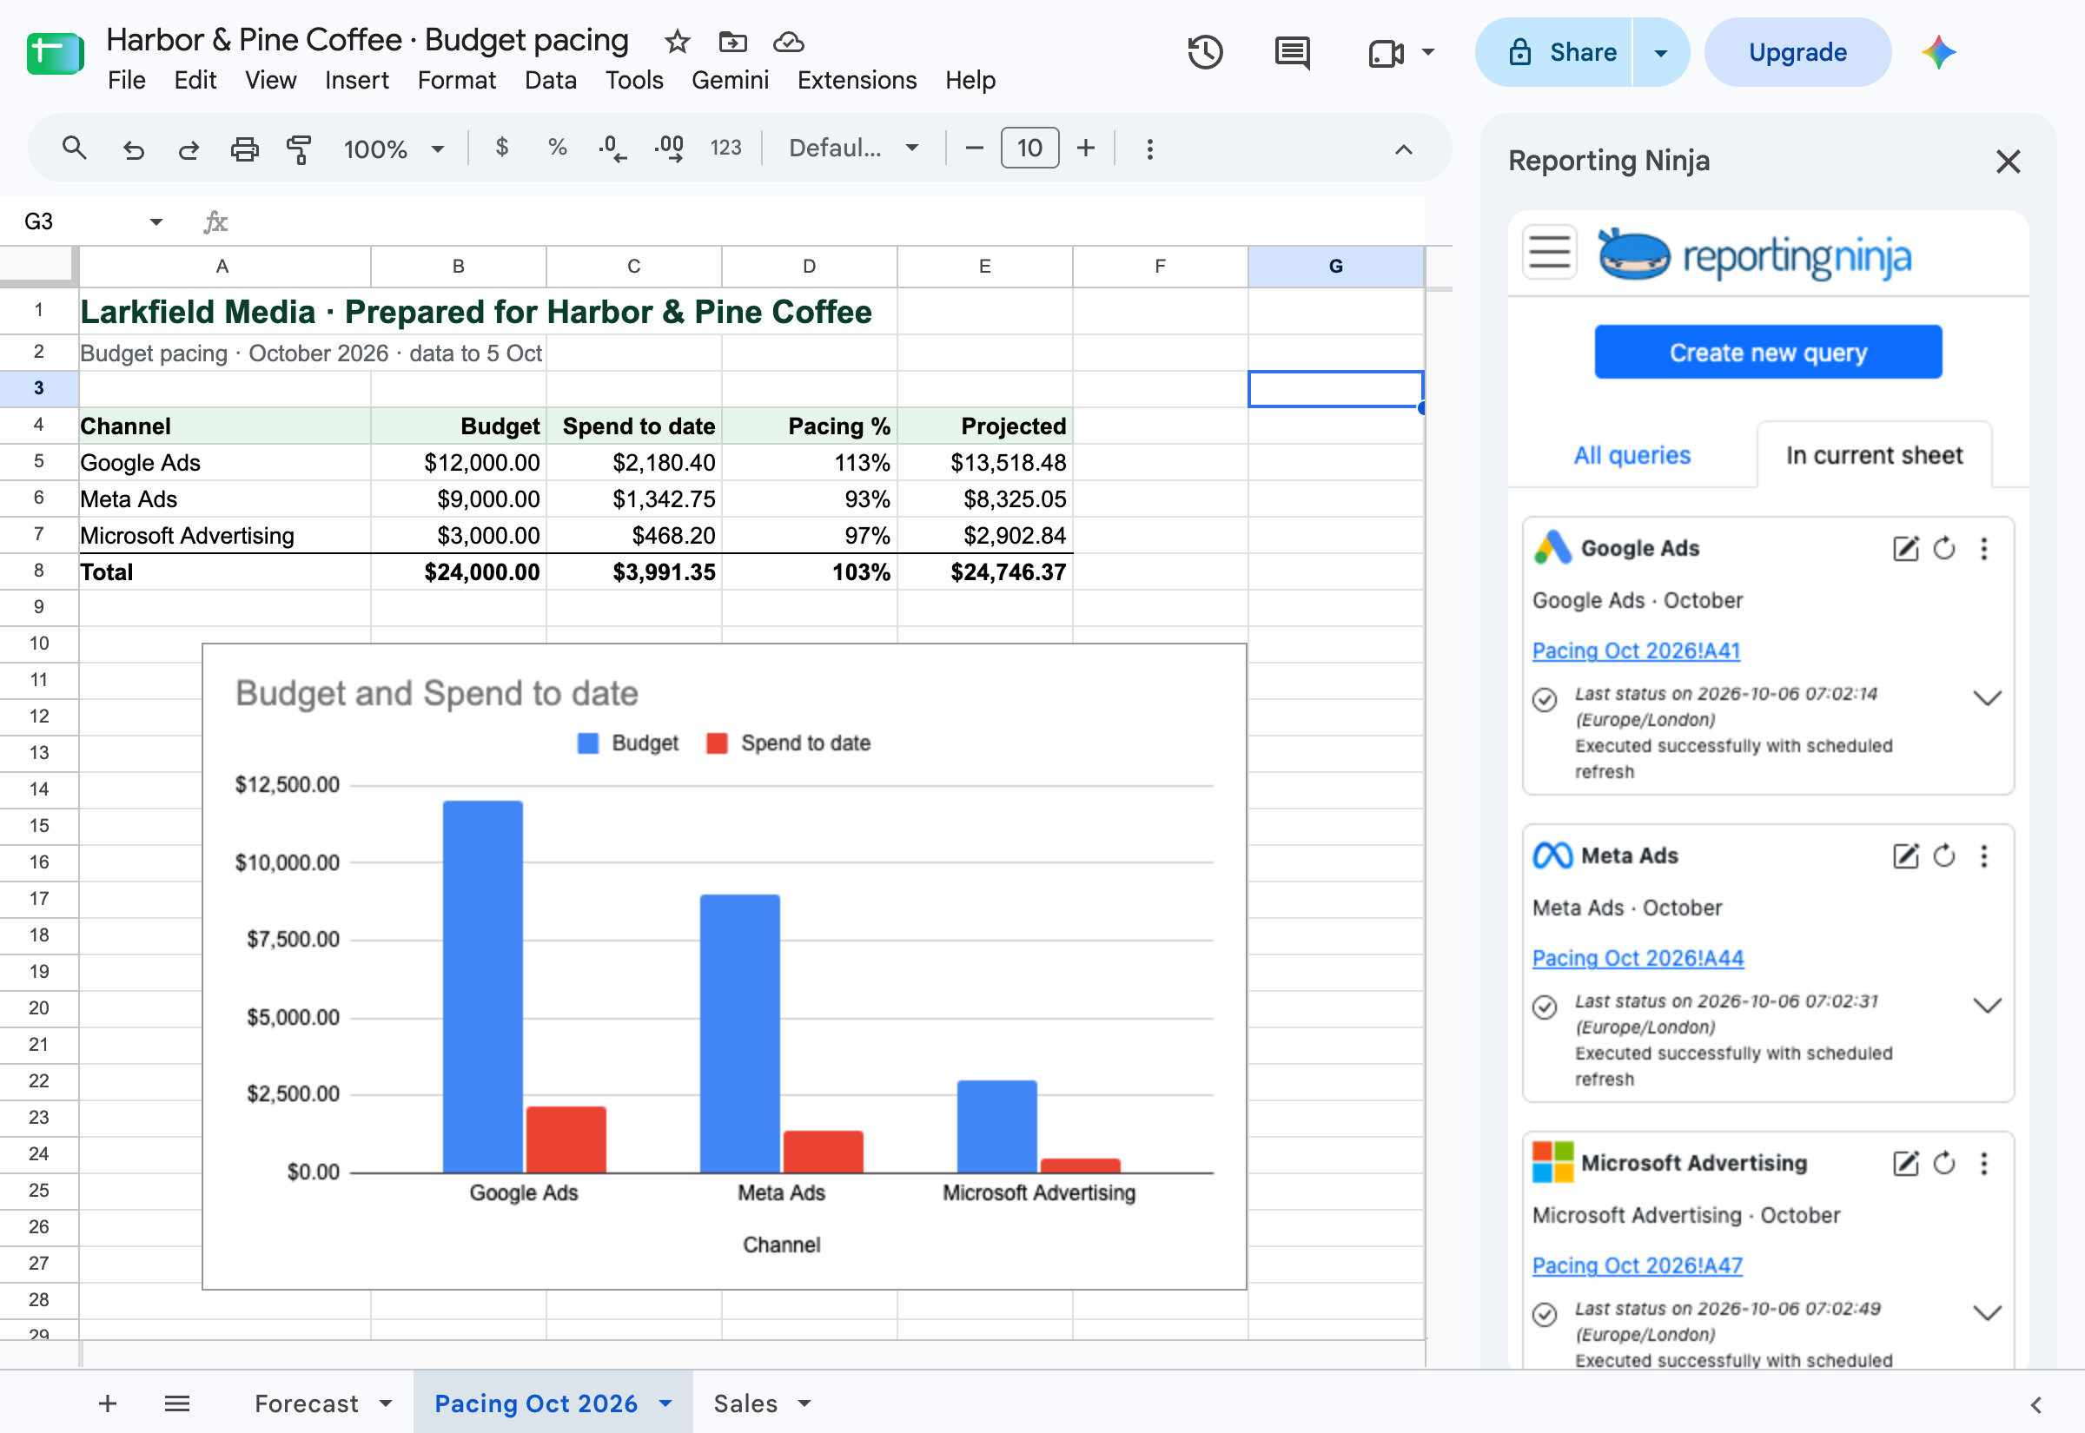This screenshot has width=2085, height=1433.
Task: Click the search menus magnifier icon
Action: click(75, 149)
